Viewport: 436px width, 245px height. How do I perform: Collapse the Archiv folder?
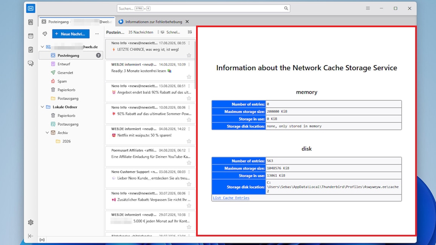click(x=47, y=133)
